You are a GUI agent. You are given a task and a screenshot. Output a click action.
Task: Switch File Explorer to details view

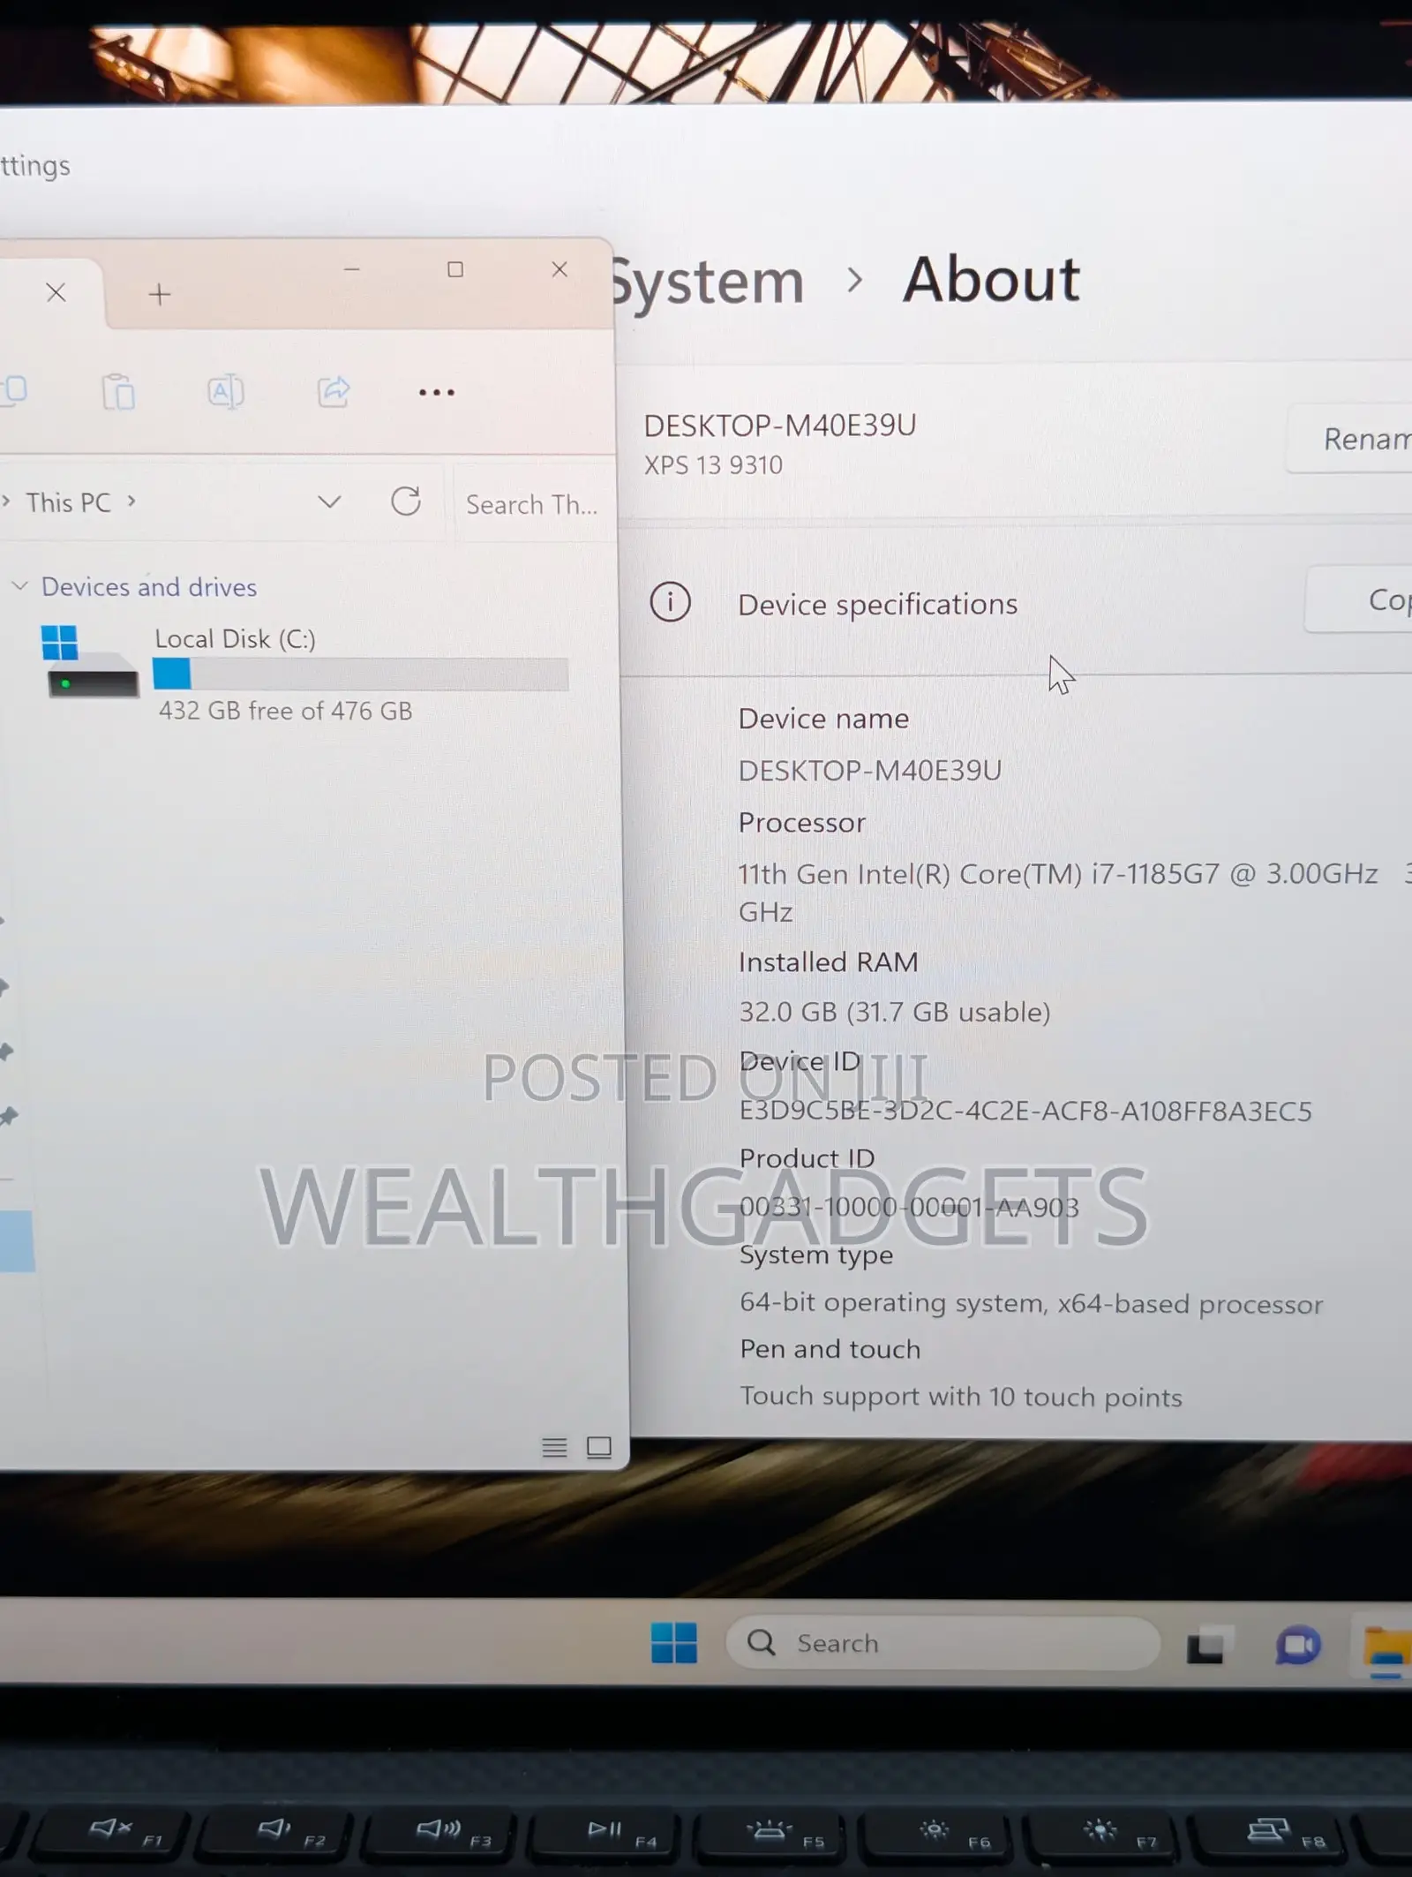tap(554, 1447)
